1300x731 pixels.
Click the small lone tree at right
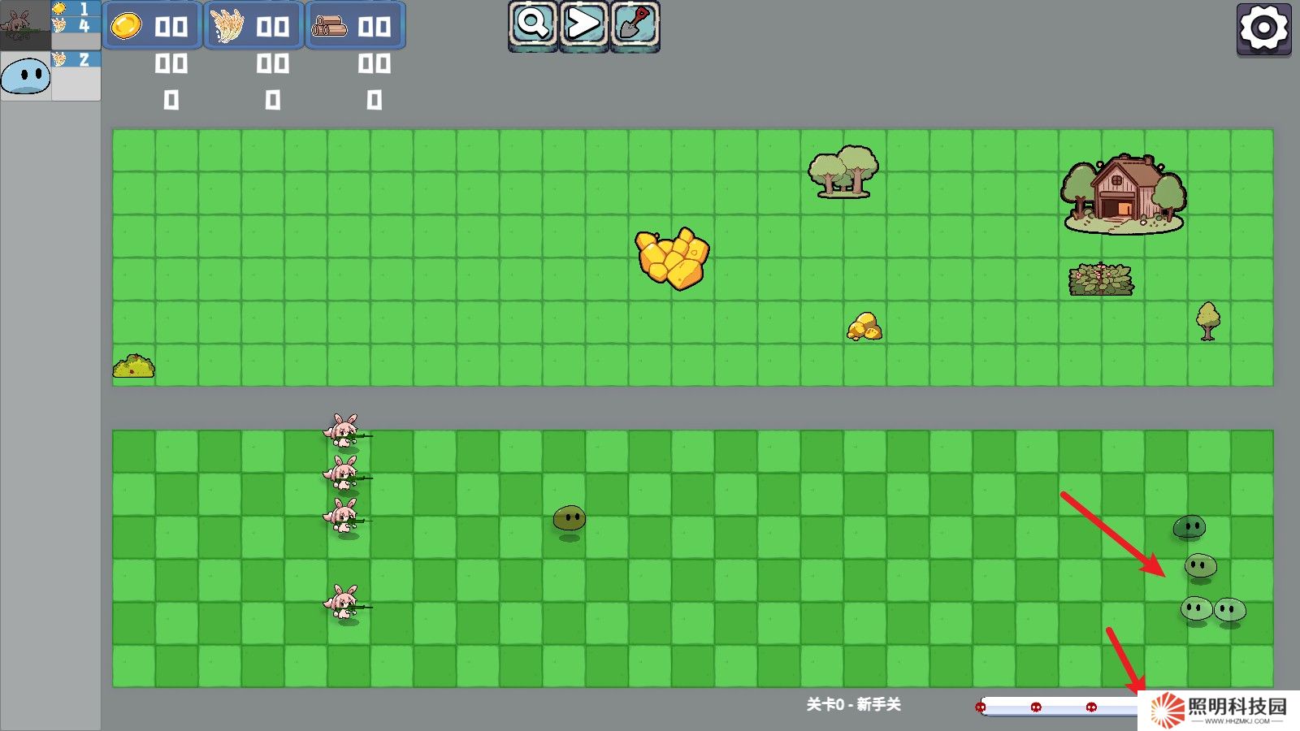[1208, 320]
